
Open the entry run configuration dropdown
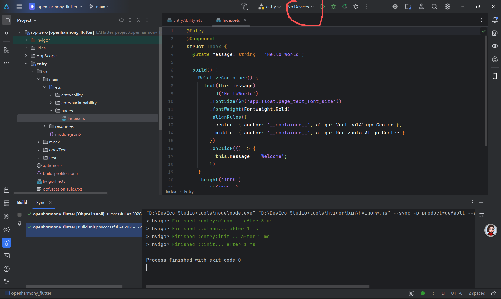pyautogui.click(x=270, y=7)
